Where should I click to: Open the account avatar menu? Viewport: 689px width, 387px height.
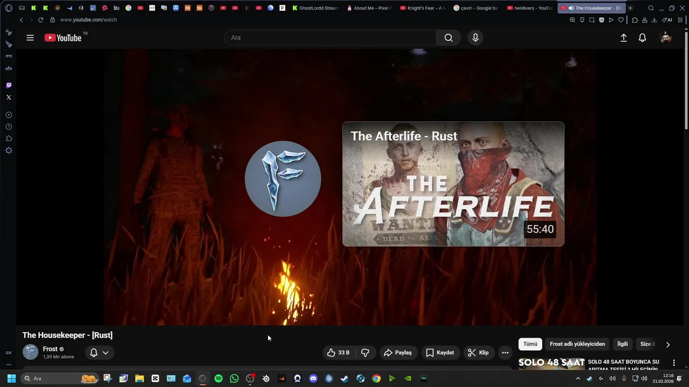666,38
